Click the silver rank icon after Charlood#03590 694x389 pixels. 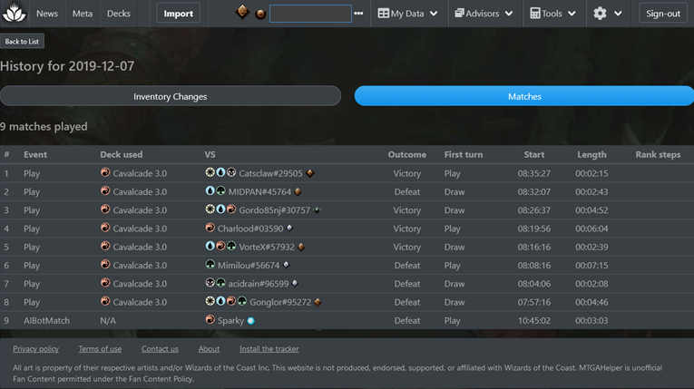point(289,229)
